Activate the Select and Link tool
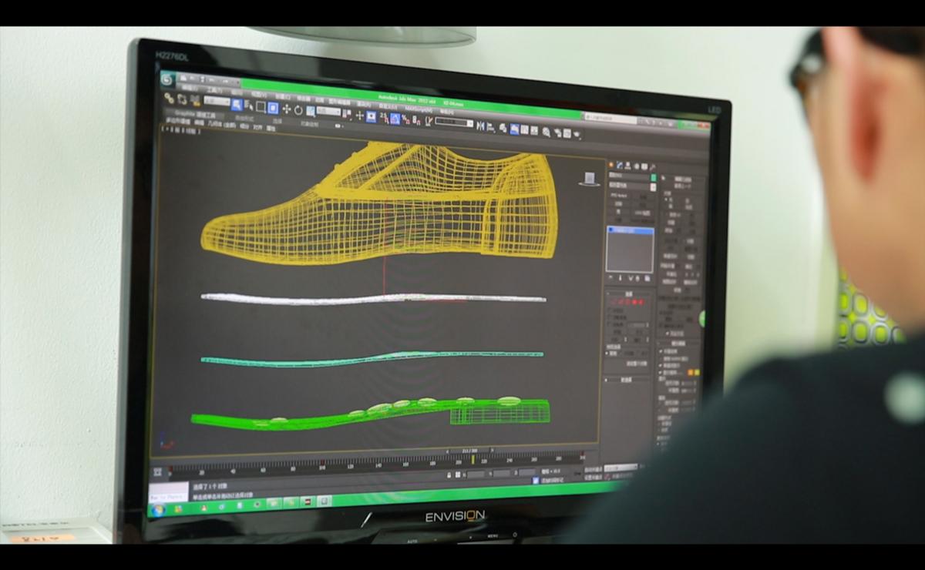The image size is (925, 570). pos(169,99)
